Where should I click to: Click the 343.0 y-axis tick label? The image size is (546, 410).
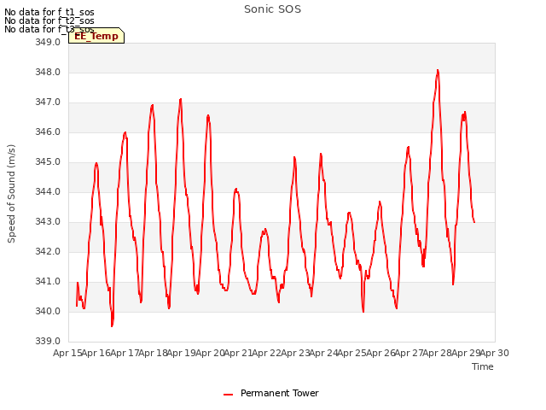coord(48,222)
